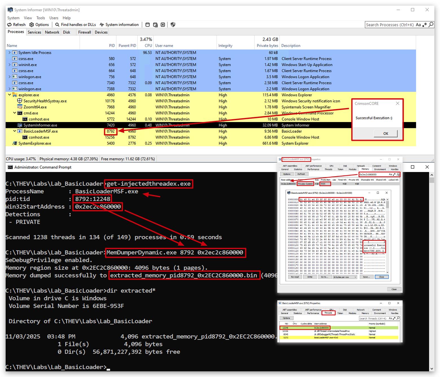Viewport: 440px width, 377px height.
Task: Open the 16 bytes per row dropdown
Action: click(x=345, y=277)
